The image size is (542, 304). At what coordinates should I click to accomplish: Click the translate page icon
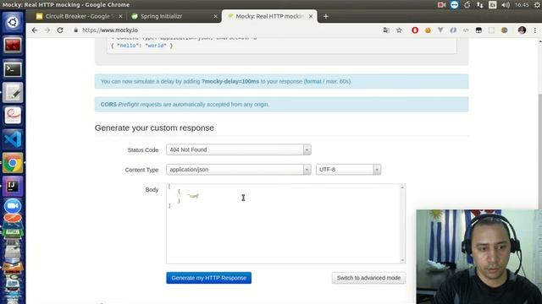pyautogui.click(x=386, y=30)
